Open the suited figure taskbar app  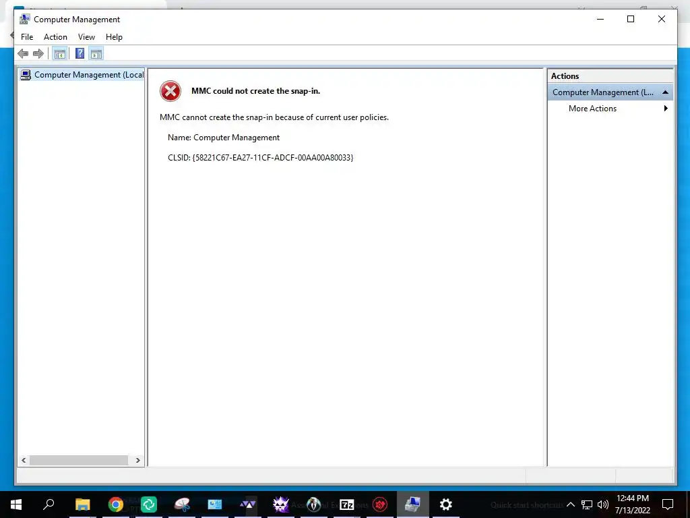[x=314, y=505]
